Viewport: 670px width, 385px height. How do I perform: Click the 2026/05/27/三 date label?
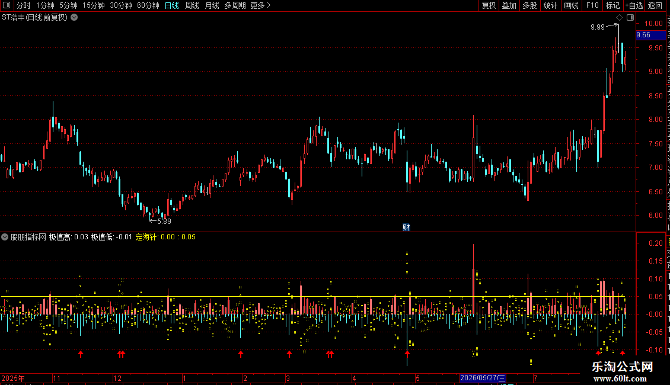[483, 378]
